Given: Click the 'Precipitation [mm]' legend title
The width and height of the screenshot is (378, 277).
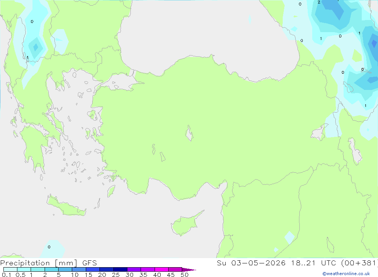Looking at the screenshot, I should pos(39,263).
